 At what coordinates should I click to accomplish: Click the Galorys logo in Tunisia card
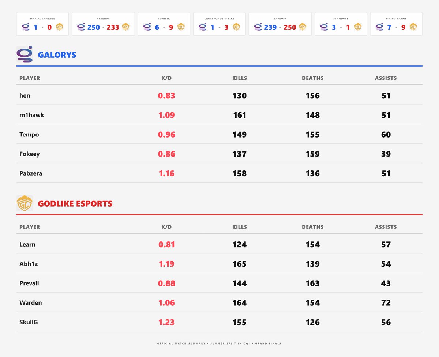(x=147, y=27)
